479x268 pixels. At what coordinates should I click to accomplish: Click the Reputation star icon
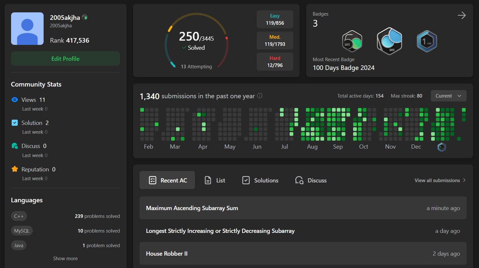pos(15,169)
